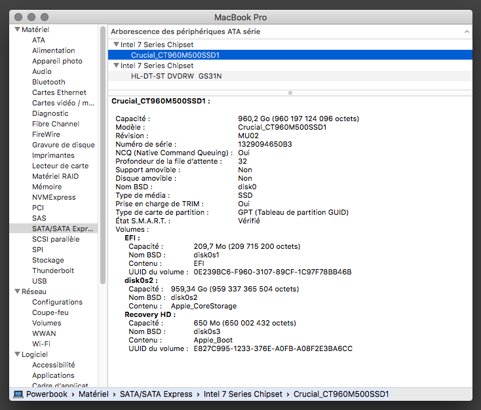Select Configurations under Réseau
481x410 pixels.
click(x=58, y=302)
